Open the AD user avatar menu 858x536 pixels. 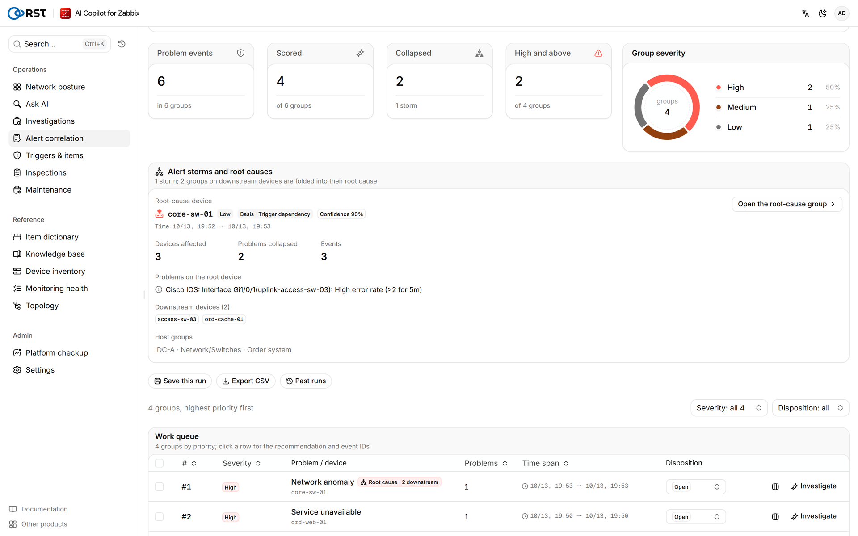point(842,13)
